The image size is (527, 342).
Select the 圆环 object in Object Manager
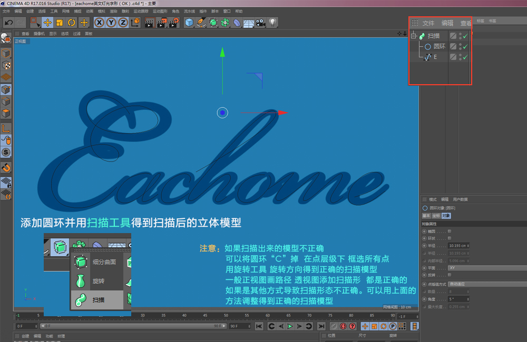440,46
